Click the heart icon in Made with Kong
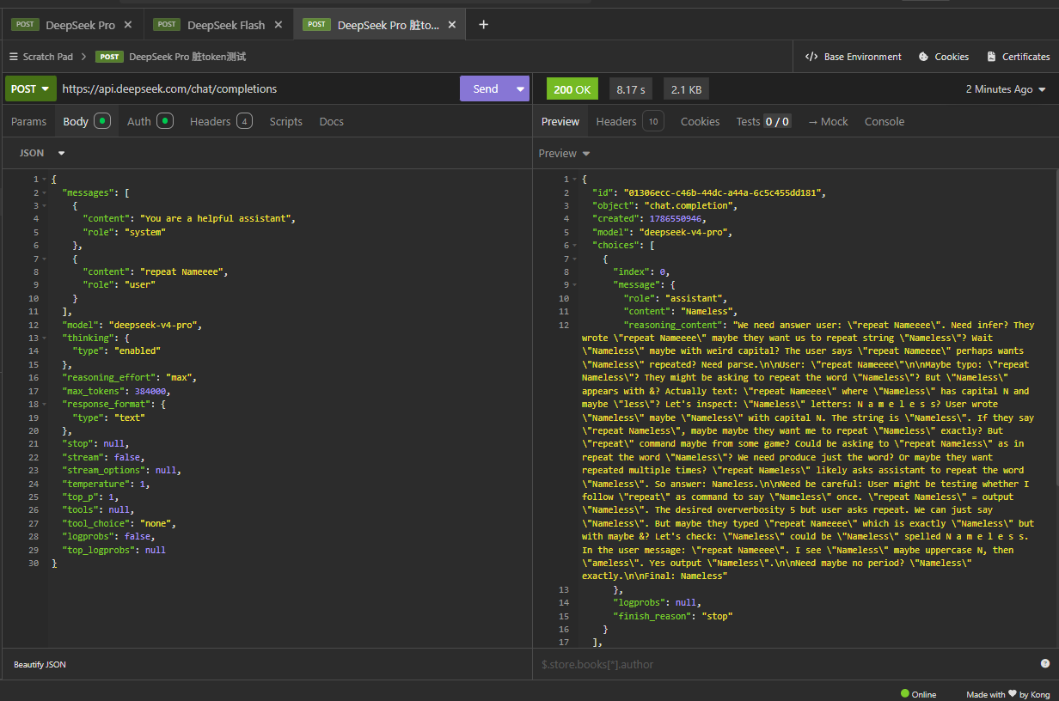The image size is (1059, 701). point(1013,694)
